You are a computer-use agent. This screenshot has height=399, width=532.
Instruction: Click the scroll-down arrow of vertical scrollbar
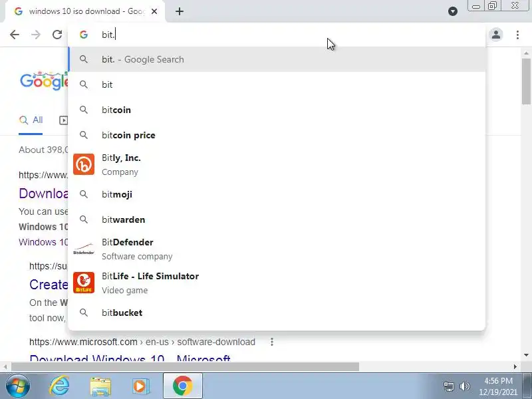click(x=526, y=355)
